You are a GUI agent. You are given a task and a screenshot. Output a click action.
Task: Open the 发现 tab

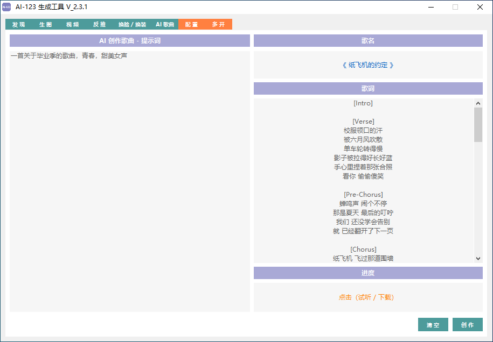pyautogui.click(x=18, y=25)
